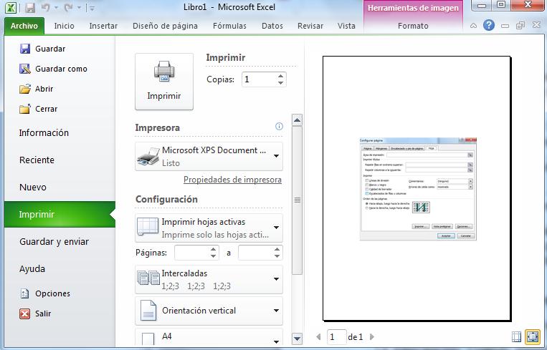The width and height of the screenshot is (547, 350).
Task: Click the settings panel scrollbar thumb
Action: tap(298, 200)
